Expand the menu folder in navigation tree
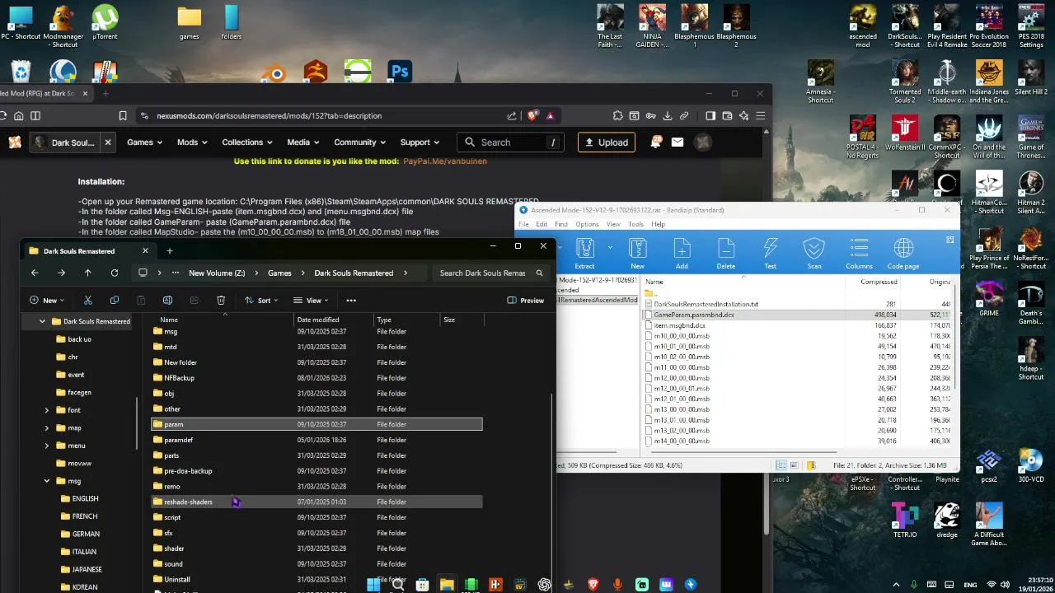 [x=47, y=446]
